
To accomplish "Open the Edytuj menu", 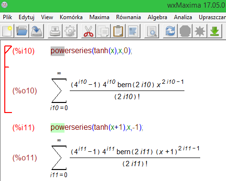I will pyautogui.click(x=26, y=17).
